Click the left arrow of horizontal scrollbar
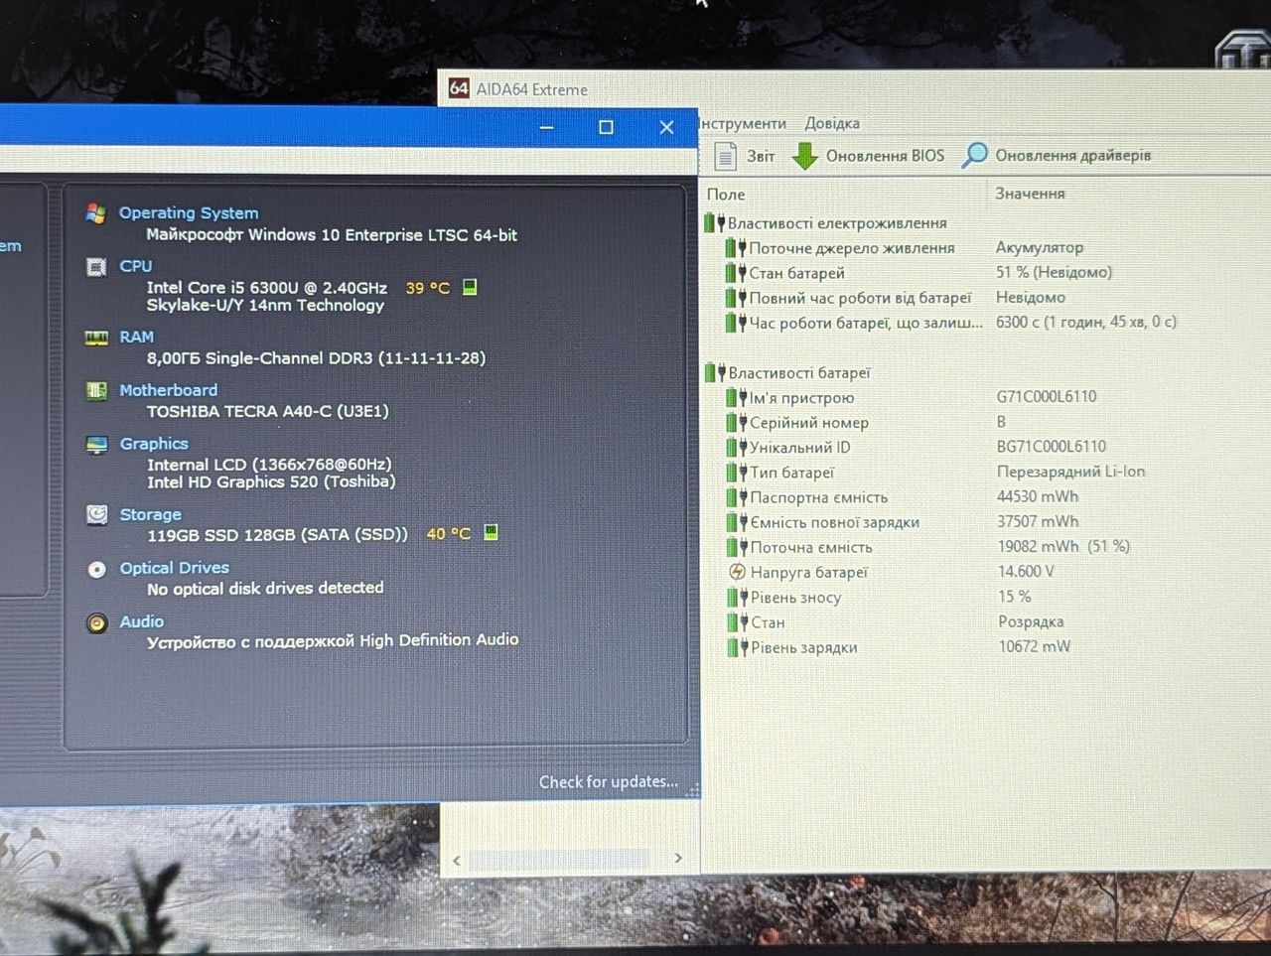1271x956 pixels. [x=456, y=860]
